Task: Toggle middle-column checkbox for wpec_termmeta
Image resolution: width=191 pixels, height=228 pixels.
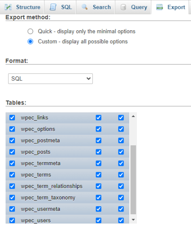Action: pos(99,163)
